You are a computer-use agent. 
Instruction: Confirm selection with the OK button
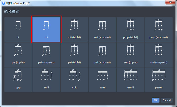[x=156, y=100]
